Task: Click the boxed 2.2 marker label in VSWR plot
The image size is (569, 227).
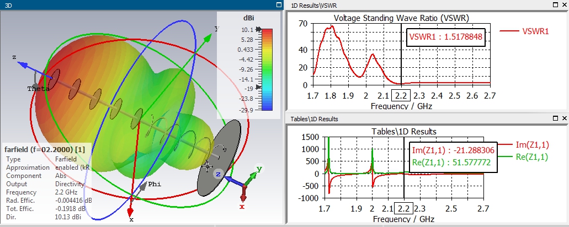Action: tap(401, 96)
